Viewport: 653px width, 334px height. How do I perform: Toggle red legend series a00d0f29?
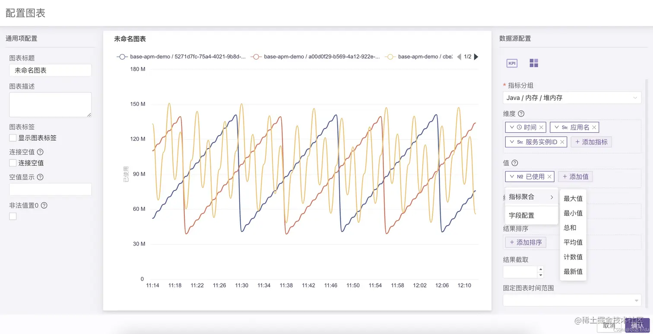316,57
